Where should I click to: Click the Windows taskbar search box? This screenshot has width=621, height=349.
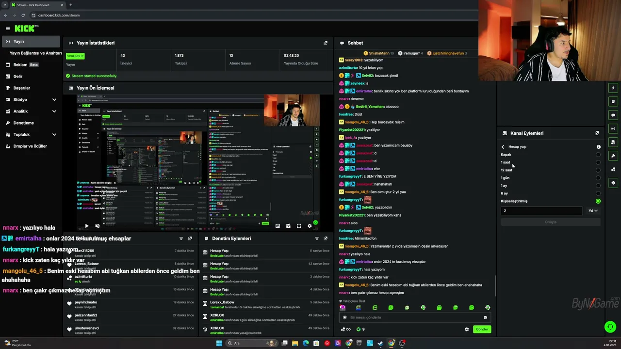click(x=251, y=343)
